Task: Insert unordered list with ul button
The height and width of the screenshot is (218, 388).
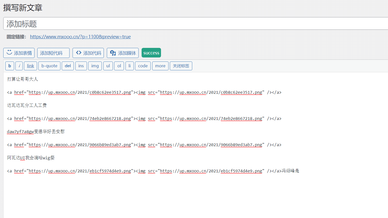Action: [108, 66]
